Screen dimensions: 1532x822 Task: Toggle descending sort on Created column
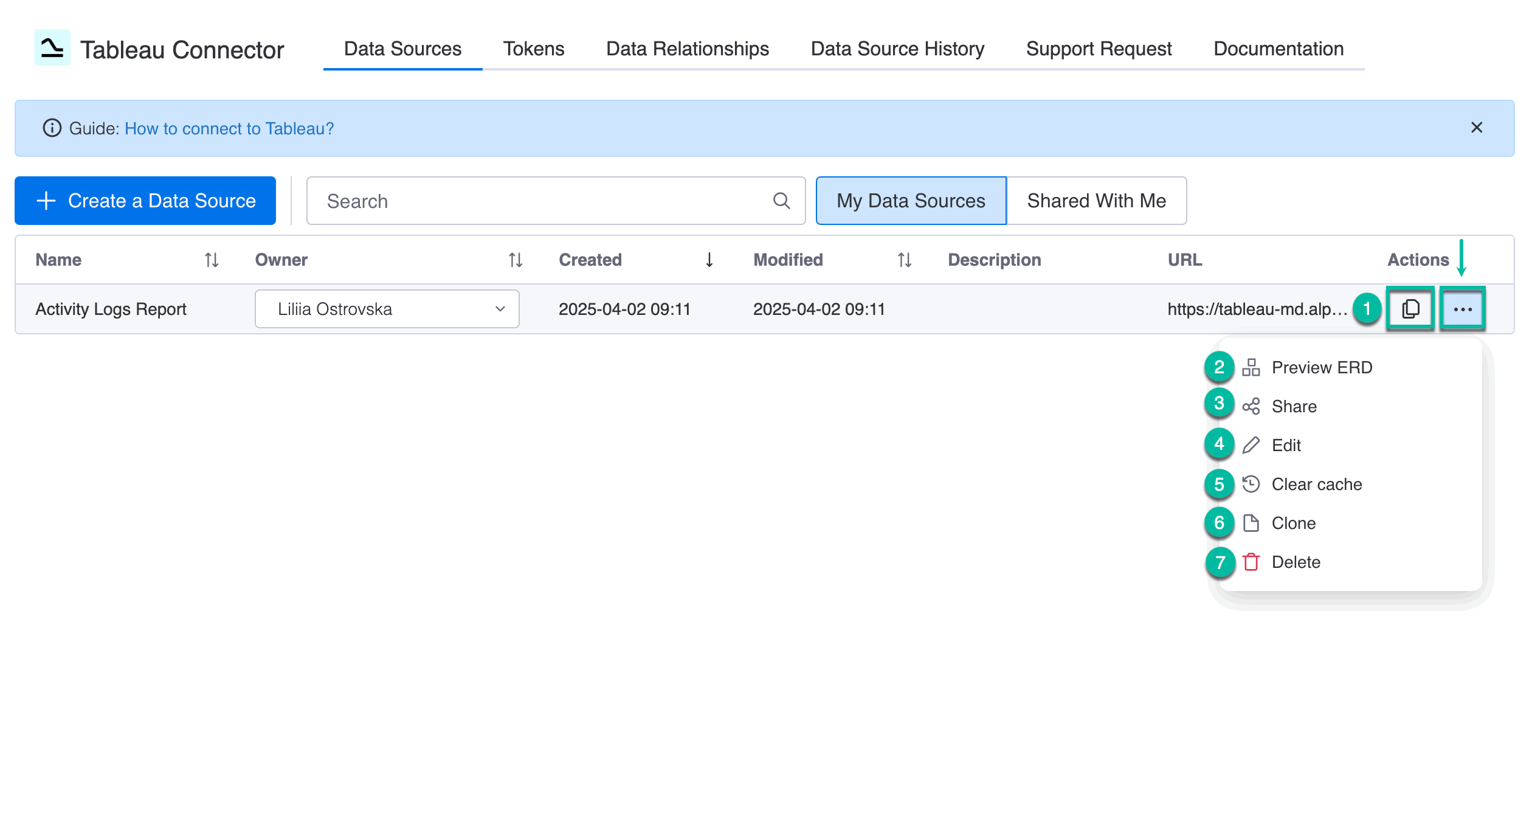tap(709, 259)
